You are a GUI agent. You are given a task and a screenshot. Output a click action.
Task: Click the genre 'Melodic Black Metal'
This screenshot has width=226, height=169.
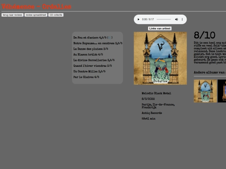pos(157,93)
